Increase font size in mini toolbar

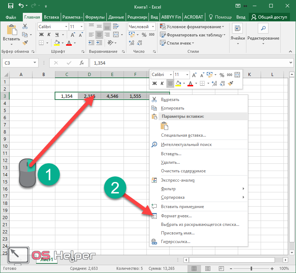194,75
